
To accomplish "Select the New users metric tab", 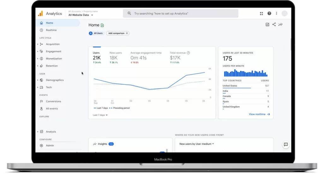I will (115, 57).
